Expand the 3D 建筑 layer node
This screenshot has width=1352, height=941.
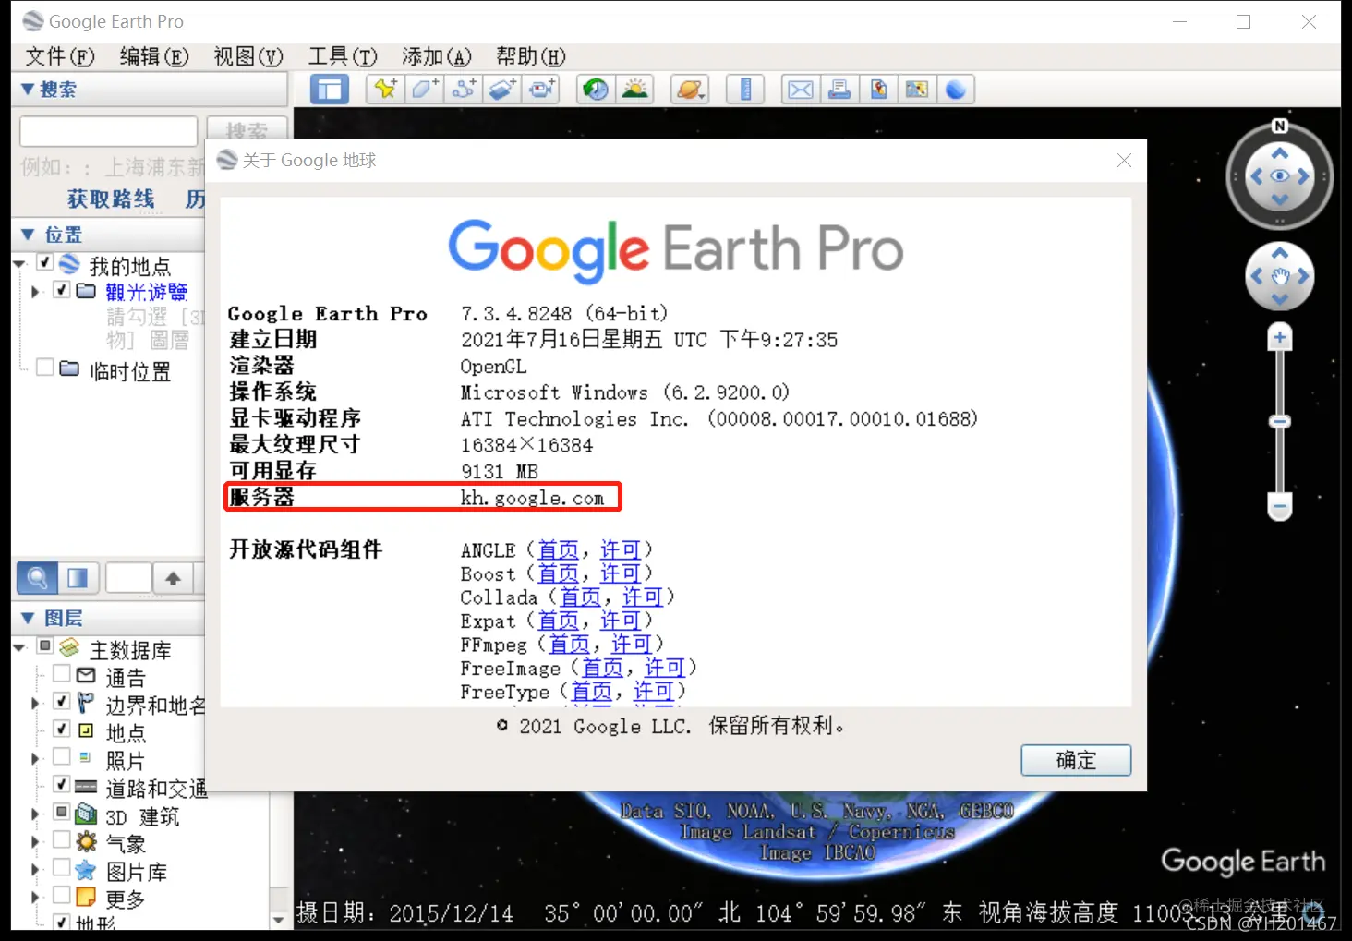click(36, 814)
